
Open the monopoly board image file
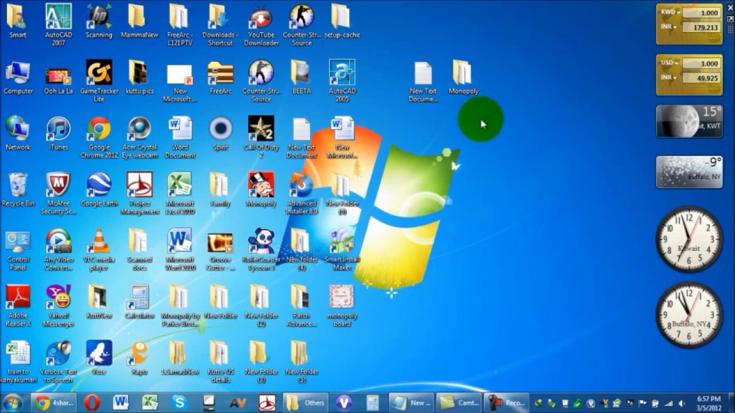(342, 306)
